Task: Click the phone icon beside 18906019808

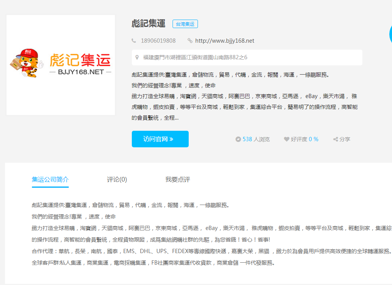Action: pos(134,41)
